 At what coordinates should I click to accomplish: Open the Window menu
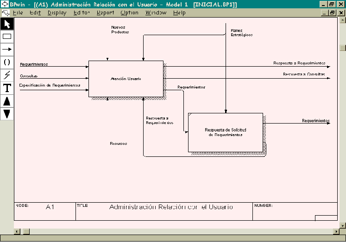tap(156, 13)
